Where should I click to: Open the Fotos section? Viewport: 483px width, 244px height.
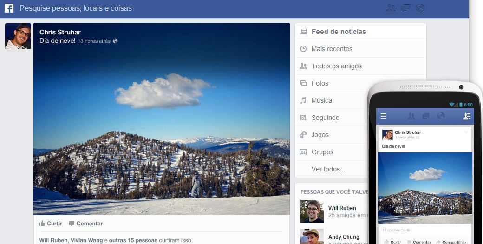(320, 83)
